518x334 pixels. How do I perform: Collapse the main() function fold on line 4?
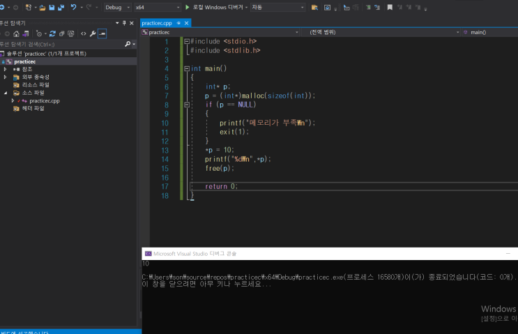187,69
